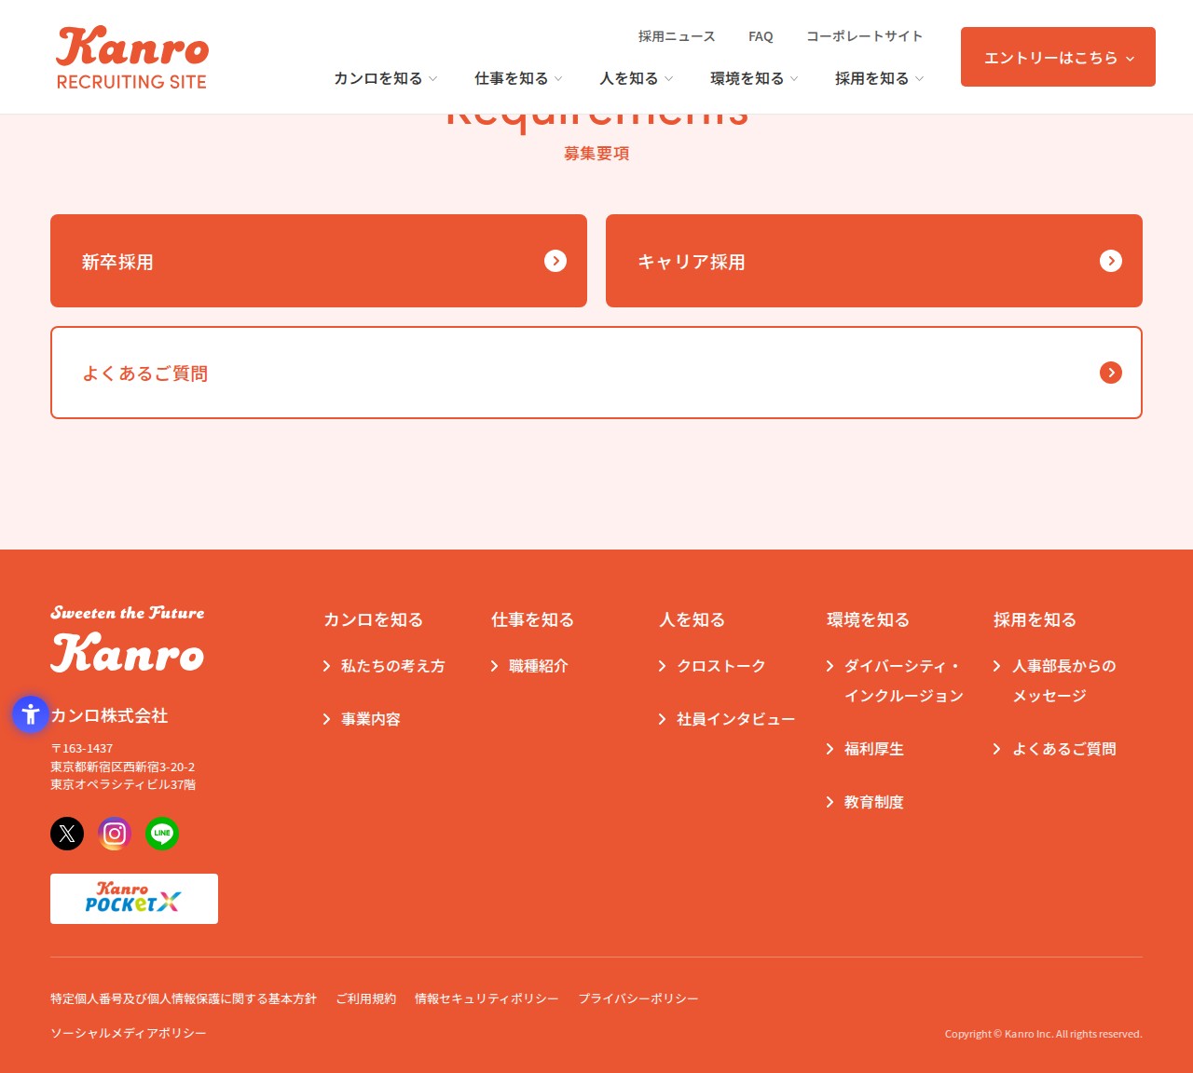Open the accessibility widget icon

pos(31,714)
